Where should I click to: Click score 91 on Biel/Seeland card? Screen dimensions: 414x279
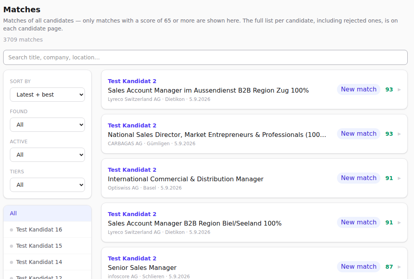(x=389, y=222)
